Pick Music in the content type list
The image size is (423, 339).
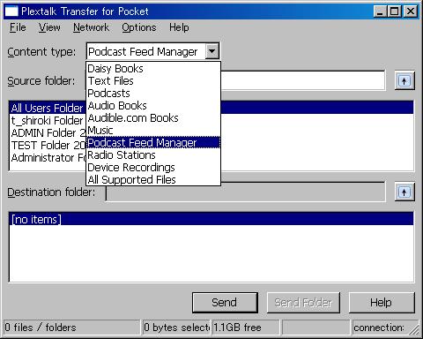(x=153, y=130)
